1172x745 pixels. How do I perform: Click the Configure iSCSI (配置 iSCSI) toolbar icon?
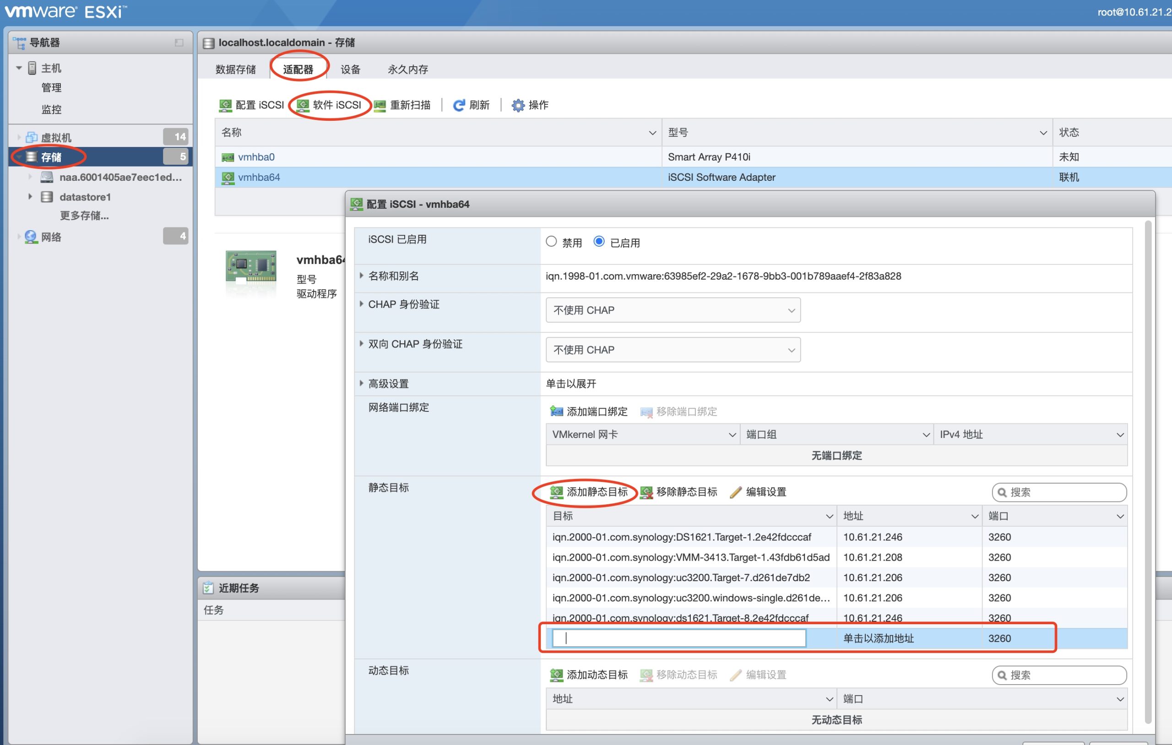(225, 105)
